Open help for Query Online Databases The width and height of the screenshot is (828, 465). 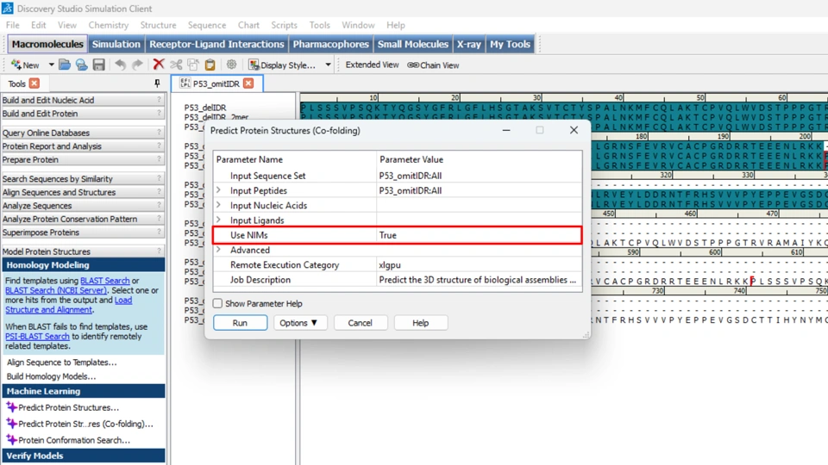pyautogui.click(x=159, y=133)
